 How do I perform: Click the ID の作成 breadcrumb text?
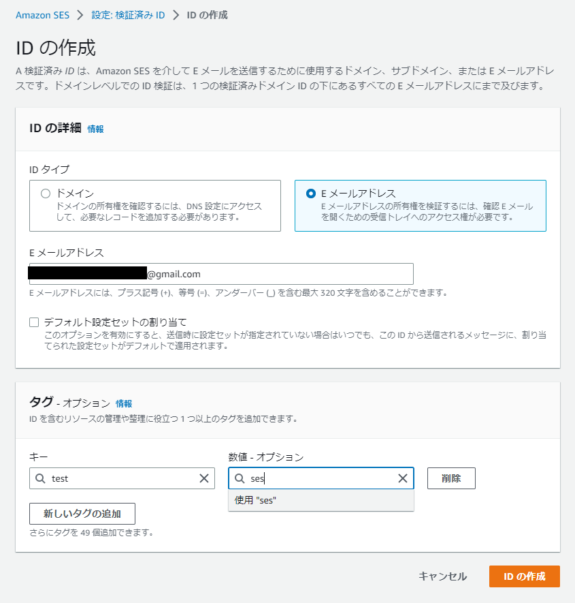pos(207,15)
